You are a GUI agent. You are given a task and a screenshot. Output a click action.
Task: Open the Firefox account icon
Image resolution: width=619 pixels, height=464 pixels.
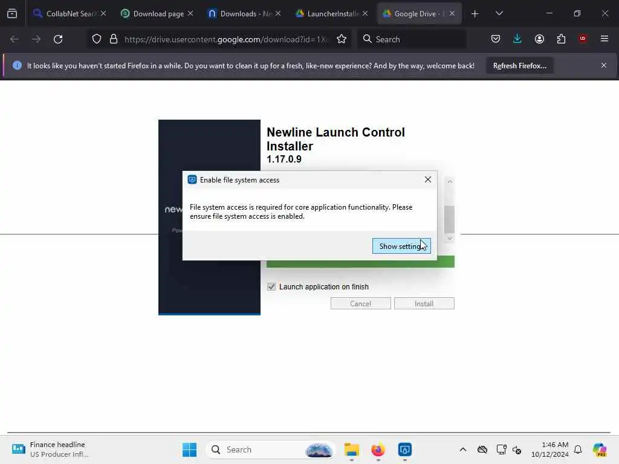(x=539, y=39)
